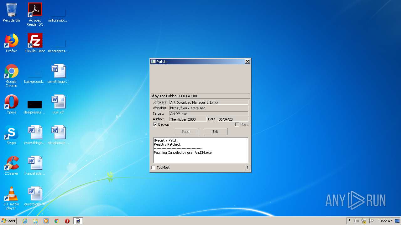
Task: Launch CCleaner desktop shortcut
Action: click(11, 166)
